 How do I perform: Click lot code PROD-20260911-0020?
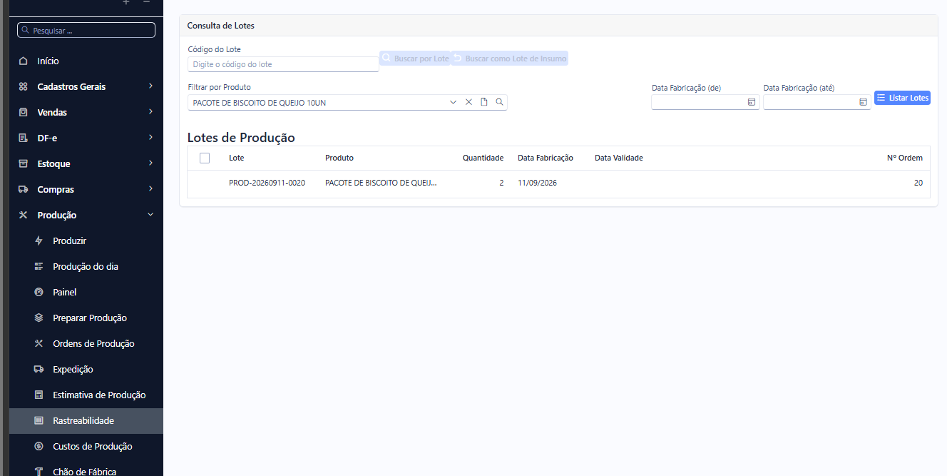[267, 183]
